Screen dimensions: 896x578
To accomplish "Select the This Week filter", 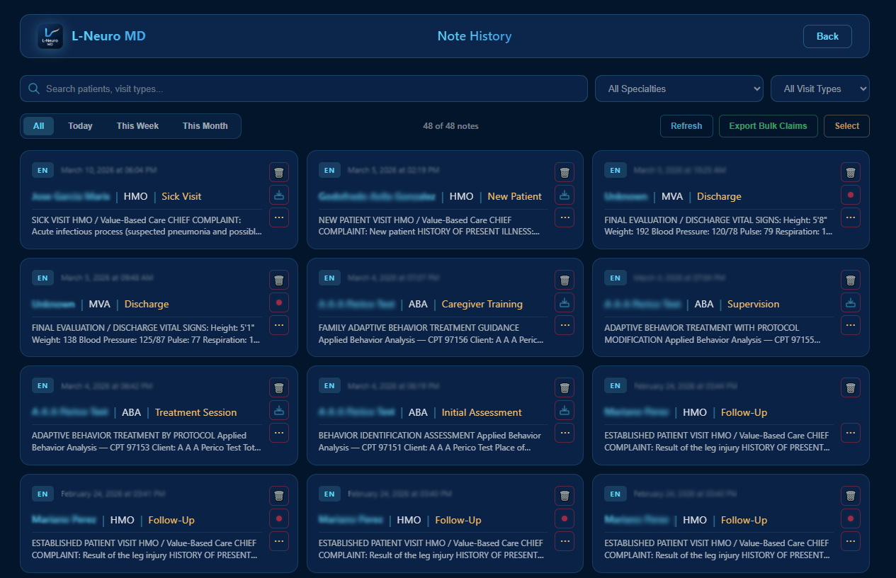I will coord(137,125).
